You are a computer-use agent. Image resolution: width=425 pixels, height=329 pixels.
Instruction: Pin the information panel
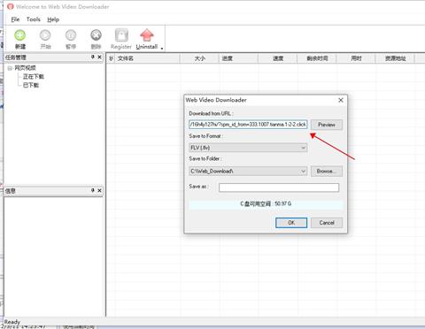coord(93,190)
